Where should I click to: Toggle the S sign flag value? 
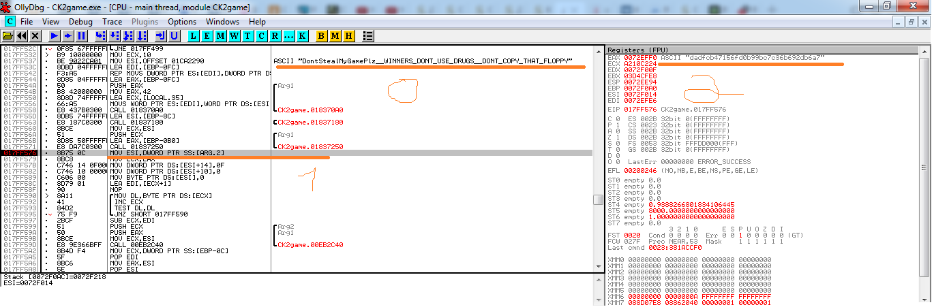pyautogui.click(x=617, y=144)
